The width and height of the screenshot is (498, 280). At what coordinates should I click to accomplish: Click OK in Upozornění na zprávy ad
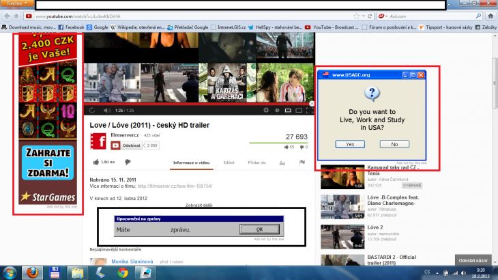259,229
